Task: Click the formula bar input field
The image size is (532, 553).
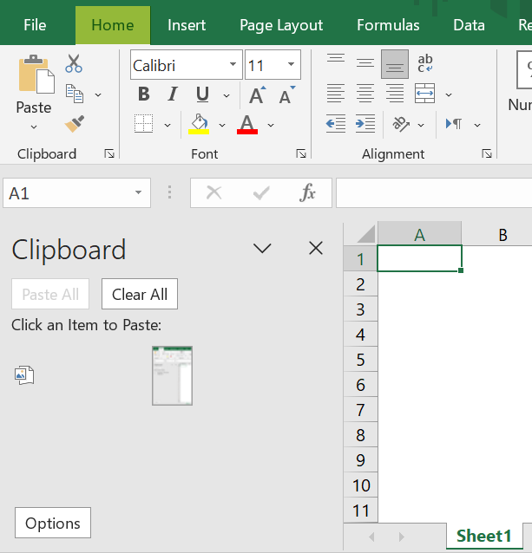Action: [434, 192]
